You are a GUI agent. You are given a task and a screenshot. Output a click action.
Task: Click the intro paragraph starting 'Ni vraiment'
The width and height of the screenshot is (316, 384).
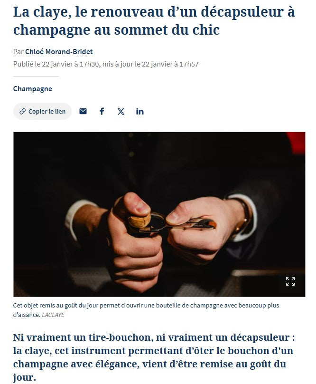pyautogui.click(x=154, y=357)
